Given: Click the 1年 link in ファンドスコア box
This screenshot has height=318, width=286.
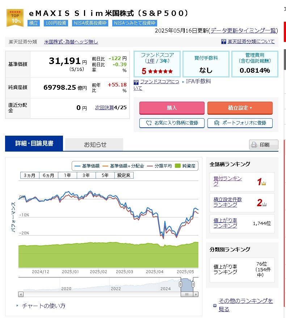Looking at the screenshot, I should click(151, 61).
